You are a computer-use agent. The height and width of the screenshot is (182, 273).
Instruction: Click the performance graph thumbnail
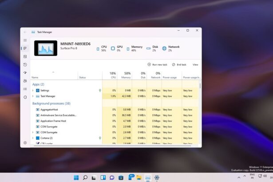pos(46,48)
